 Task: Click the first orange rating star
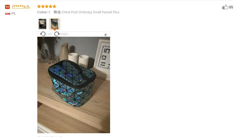pyautogui.click(x=39, y=6)
